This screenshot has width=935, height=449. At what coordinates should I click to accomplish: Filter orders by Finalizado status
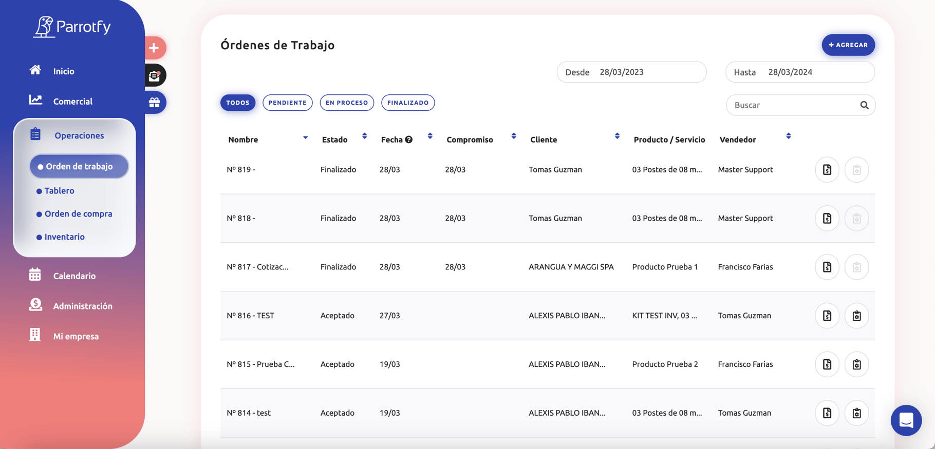pos(408,103)
